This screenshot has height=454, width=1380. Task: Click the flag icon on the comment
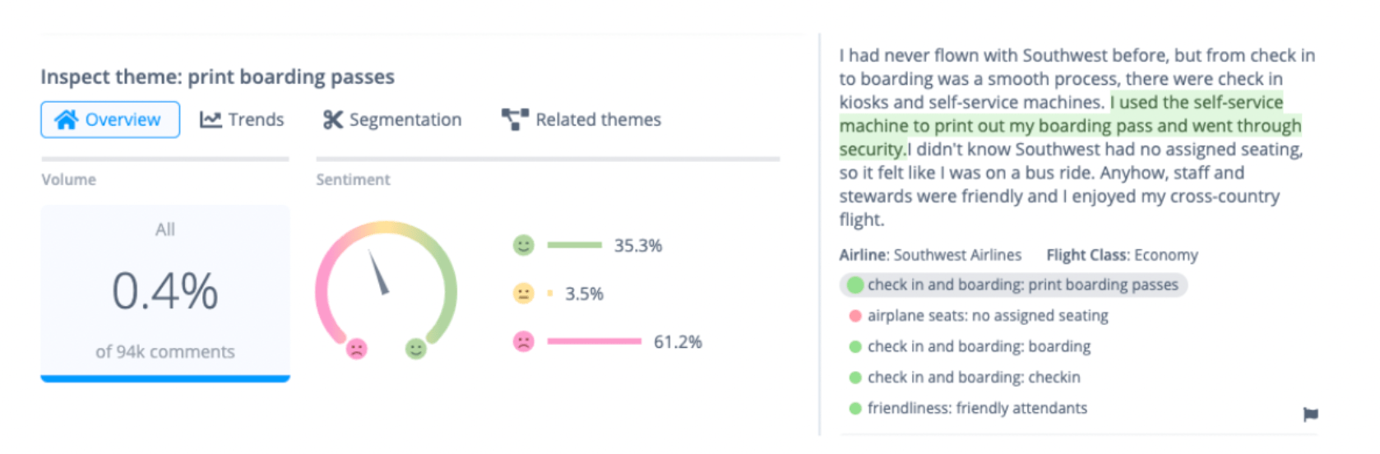1310,415
